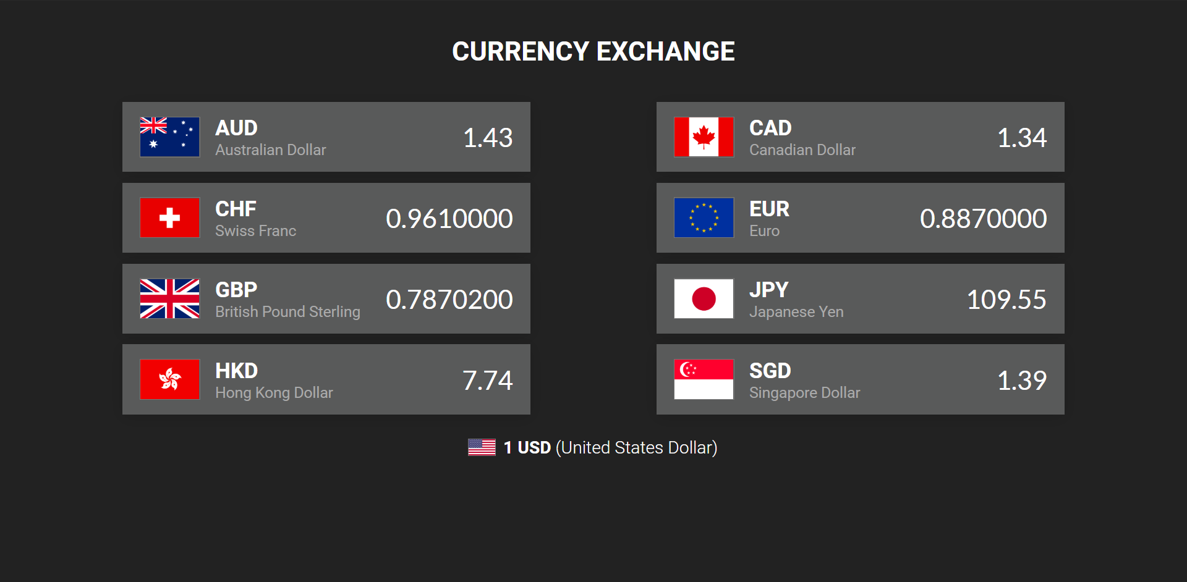Click the United States flag icon
1187x582 pixels.
pyautogui.click(x=482, y=447)
